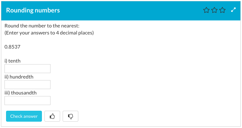
Task: Click the thumbs up icon
Action: 52,117
